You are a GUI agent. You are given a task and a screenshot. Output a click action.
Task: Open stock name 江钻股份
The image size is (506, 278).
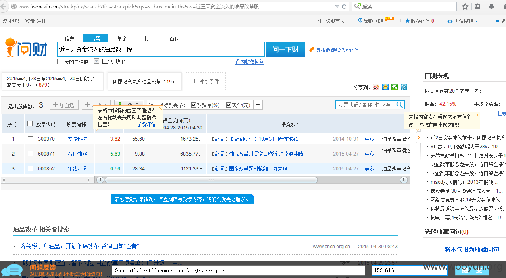pos(77,169)
